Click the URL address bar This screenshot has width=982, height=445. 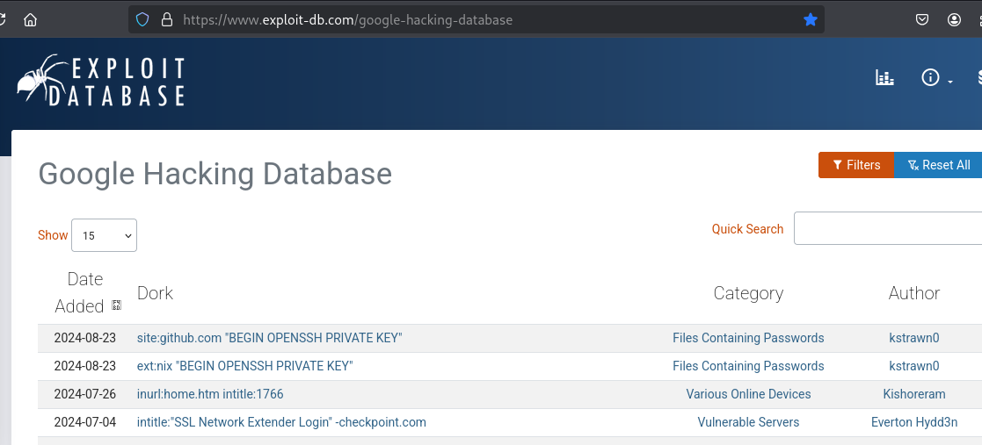[x=476, y=20]
